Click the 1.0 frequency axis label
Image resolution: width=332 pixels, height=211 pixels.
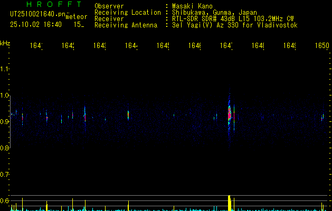pos(4,95)
